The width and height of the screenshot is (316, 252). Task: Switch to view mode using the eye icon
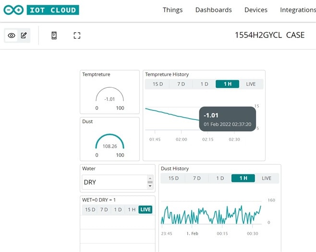click(12, 36)
